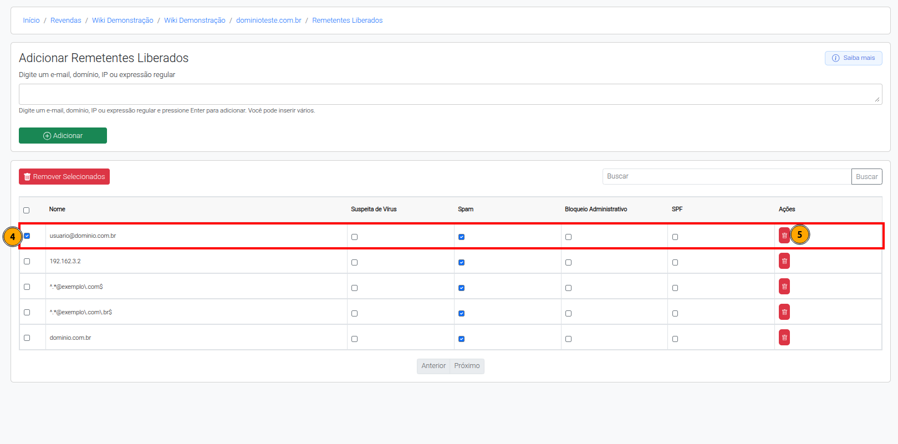Disable Spam checkbox for 192.162.3.2

tap(461, 262)
